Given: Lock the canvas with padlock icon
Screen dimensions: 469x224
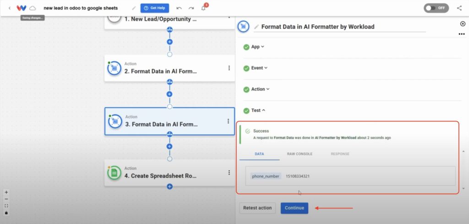Looking at the screenshot, I should click(x=6, y=213).
